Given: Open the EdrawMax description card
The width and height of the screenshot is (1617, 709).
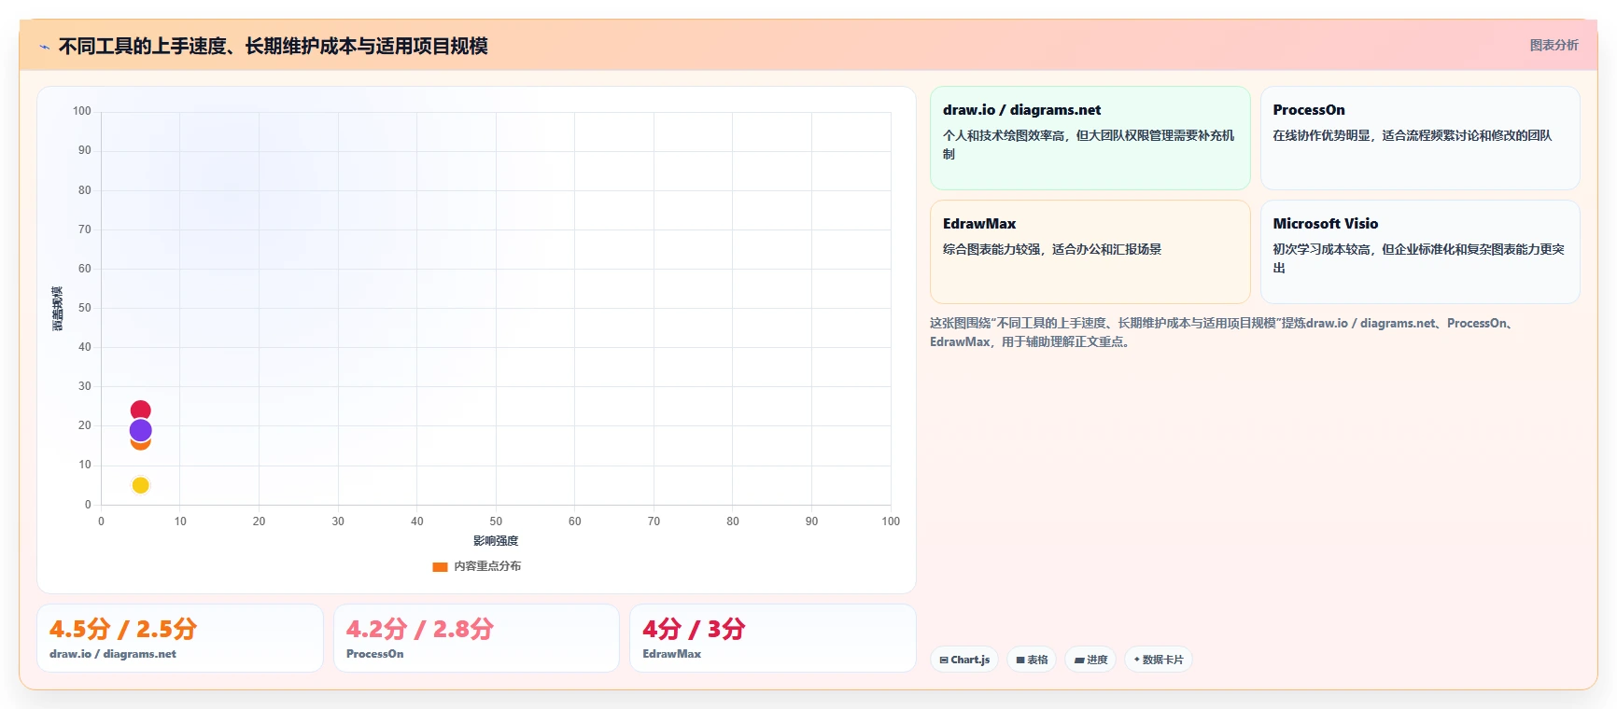Looking at the screenshot, I should [1090, 252].
